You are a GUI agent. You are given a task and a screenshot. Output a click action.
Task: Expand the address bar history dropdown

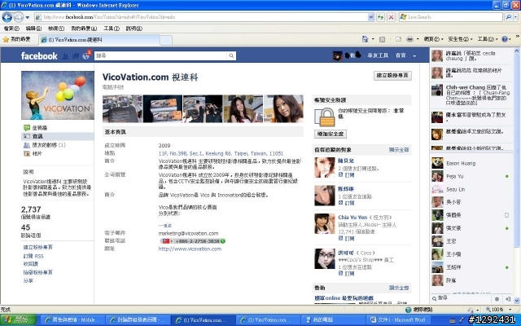click(x=371, y=17)
